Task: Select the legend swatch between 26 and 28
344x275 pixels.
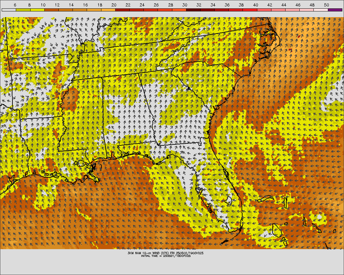Action: click(165, 10)
